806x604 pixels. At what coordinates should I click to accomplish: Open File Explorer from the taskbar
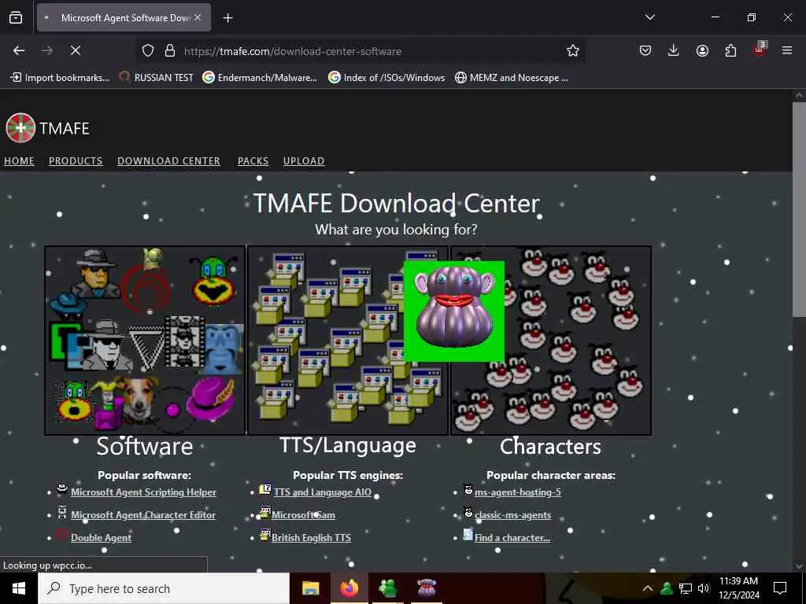(x=310, y=588)
